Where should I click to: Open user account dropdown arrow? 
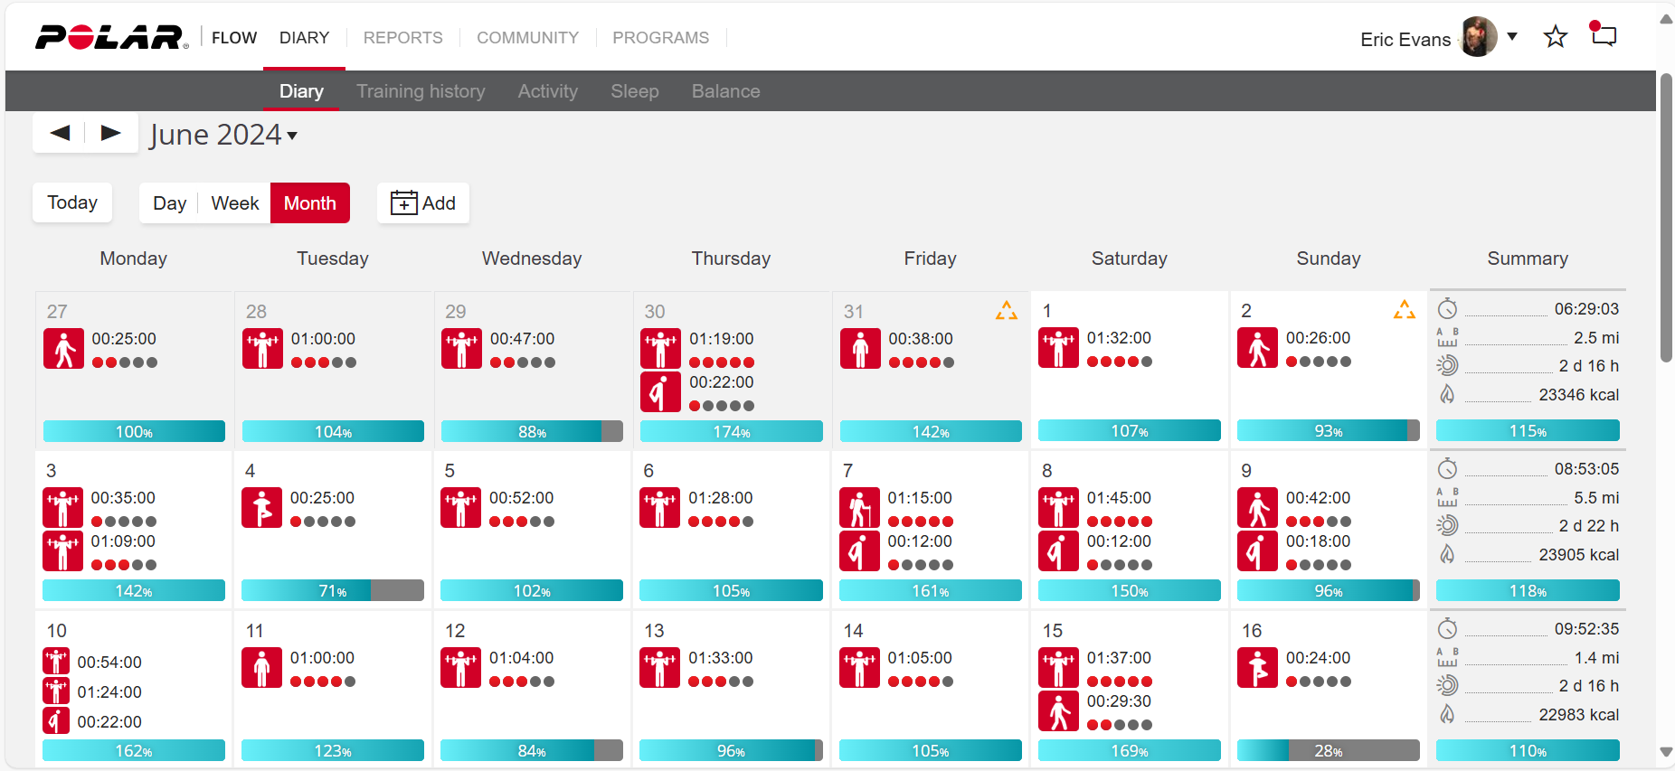point(1512,37)
